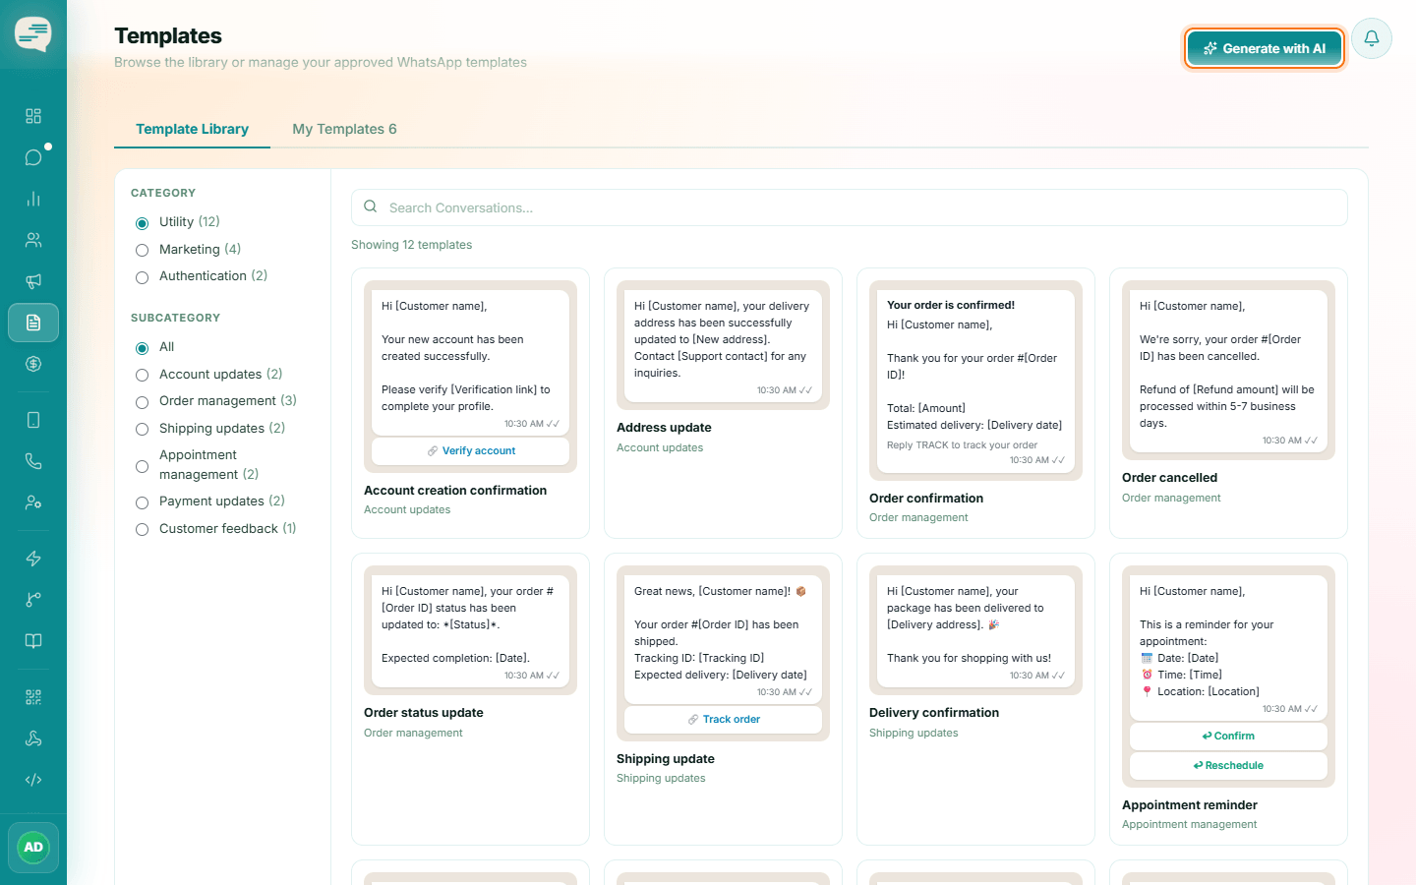Open the phone call icon in sidebar
Screen dimensions: 1416x885
click(33, 461)
